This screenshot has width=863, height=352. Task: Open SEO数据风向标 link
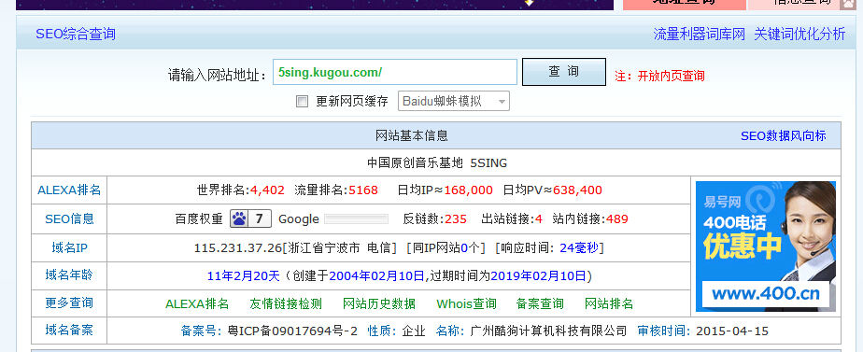pyautogui.click(x=784, y=135)
